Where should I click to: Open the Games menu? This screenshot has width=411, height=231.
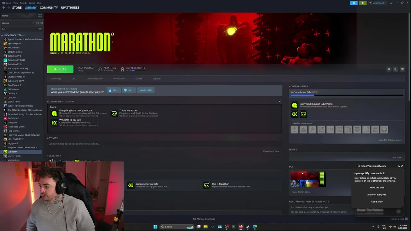click(x=32, y=3)
